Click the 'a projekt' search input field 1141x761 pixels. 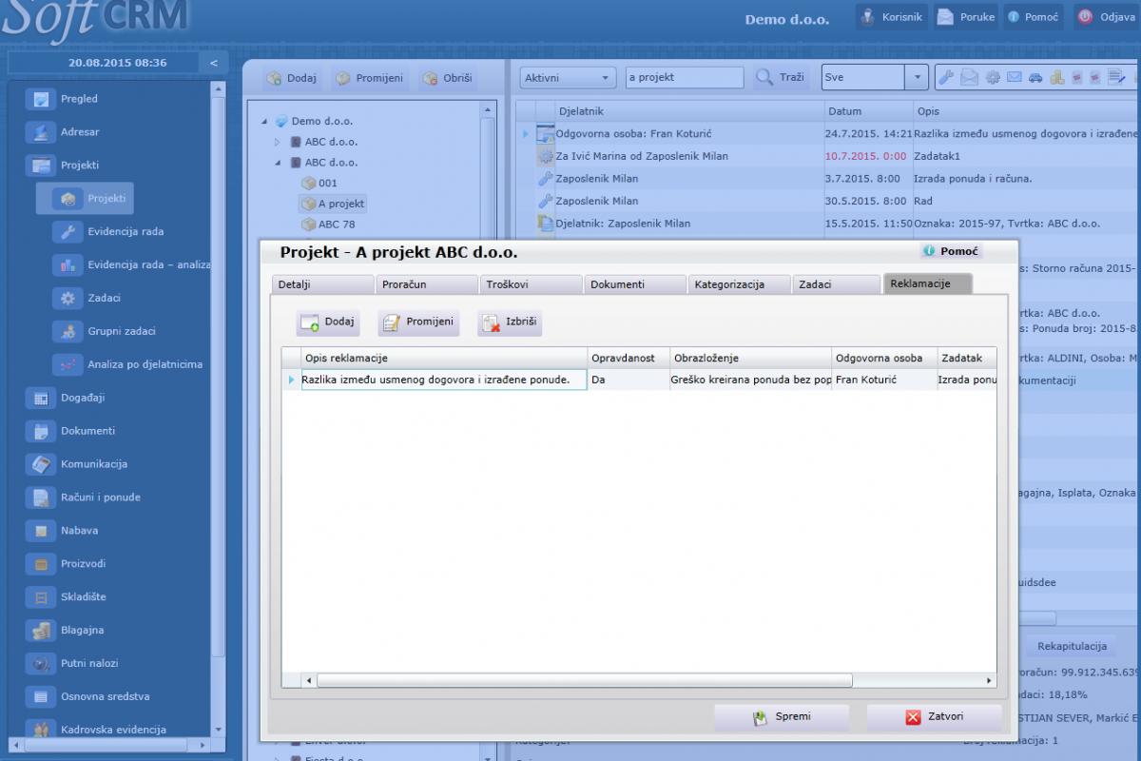coord(685,78)
